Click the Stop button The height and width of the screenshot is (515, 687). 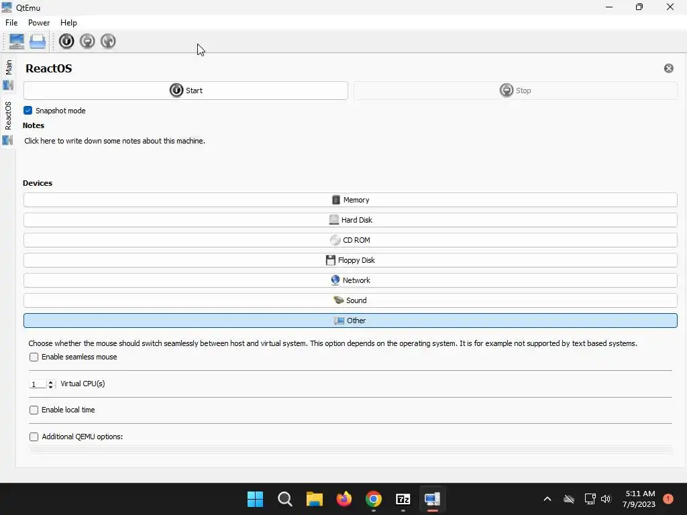click(x=515, y=91)
